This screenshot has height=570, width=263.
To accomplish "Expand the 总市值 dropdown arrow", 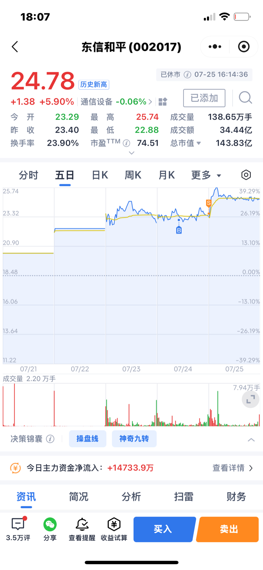I will [x=199, y=143].
